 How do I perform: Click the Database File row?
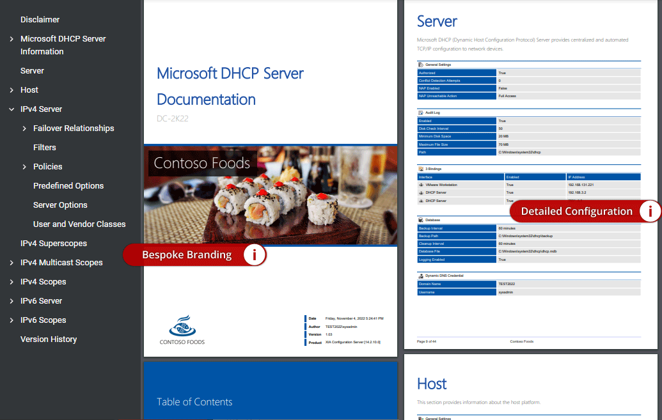[x=529, y=252]
